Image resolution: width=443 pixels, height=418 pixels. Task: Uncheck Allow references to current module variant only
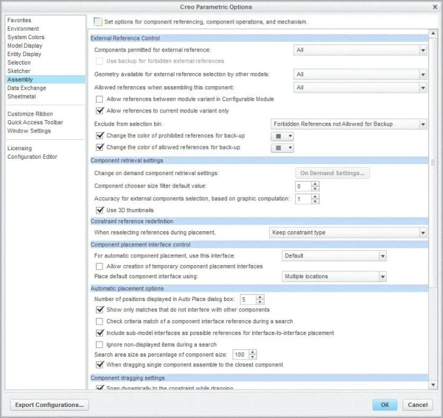[99, 111]
